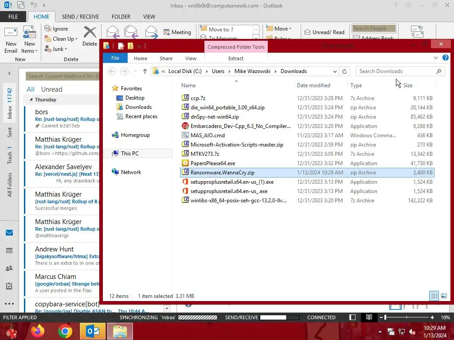Open the Move dropdown in Outlook
Screen dimensions: 454x340
(279, 28)
